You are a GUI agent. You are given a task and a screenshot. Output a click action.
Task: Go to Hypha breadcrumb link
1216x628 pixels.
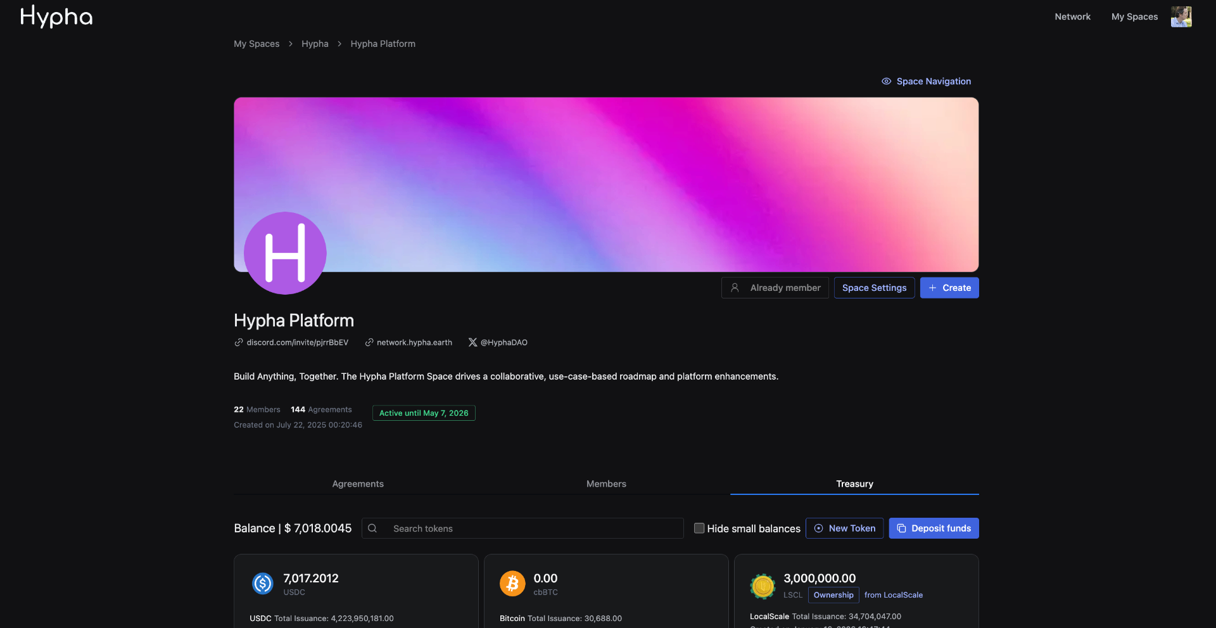pyautogui.click(x=315, y=44)
